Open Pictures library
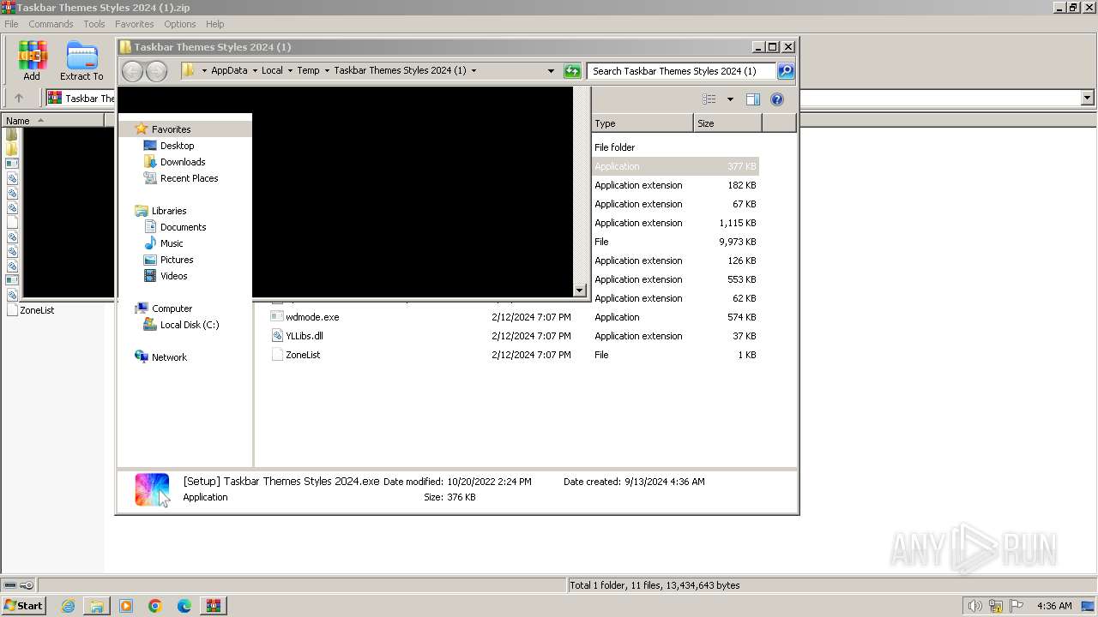 177,260
